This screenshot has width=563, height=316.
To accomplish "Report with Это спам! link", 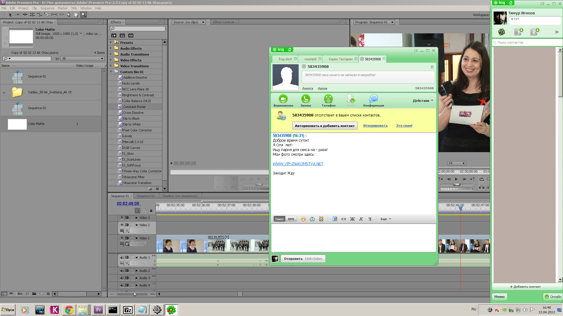I will [x=404, y=126].
